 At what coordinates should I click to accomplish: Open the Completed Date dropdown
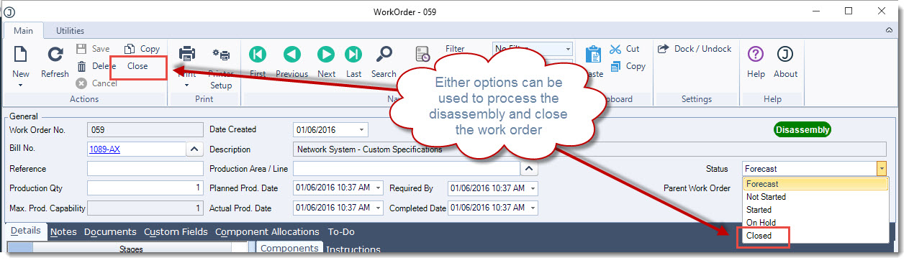tap(533, 208)
